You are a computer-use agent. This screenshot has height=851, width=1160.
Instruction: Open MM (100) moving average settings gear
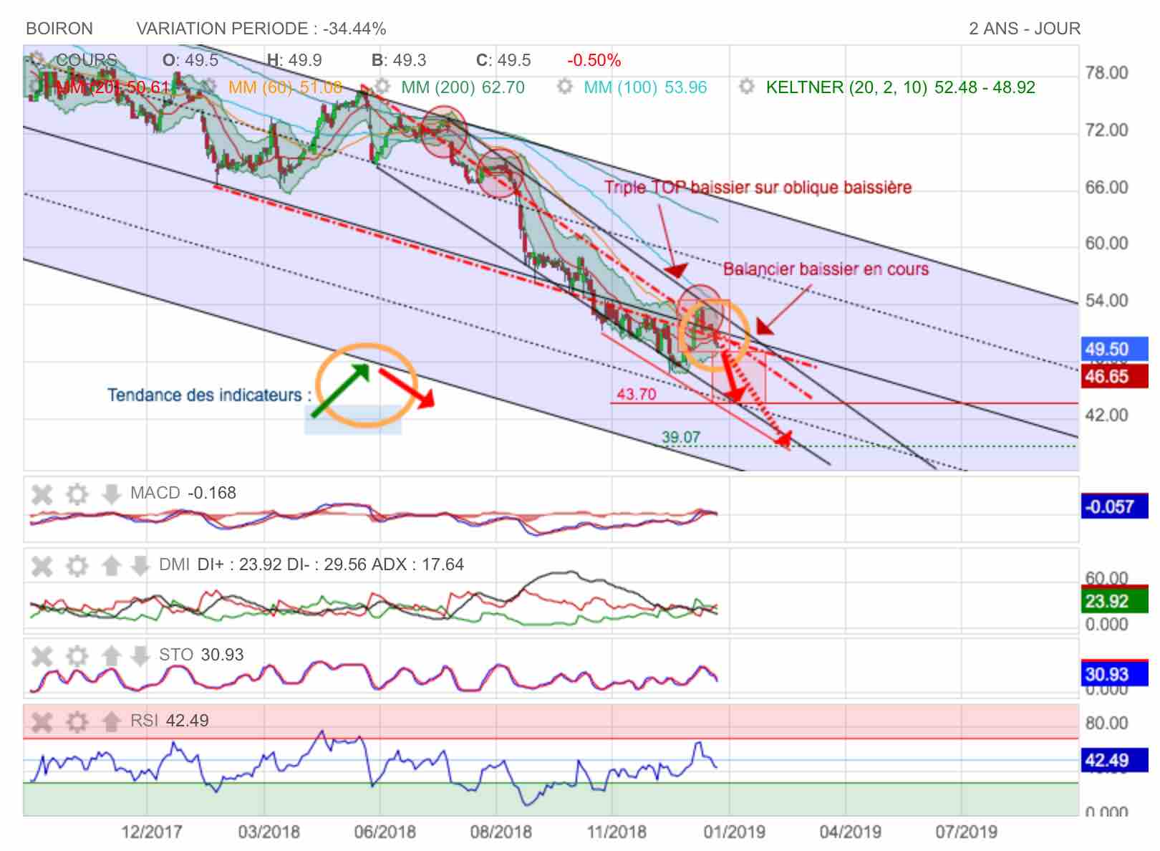click(565, 87)
